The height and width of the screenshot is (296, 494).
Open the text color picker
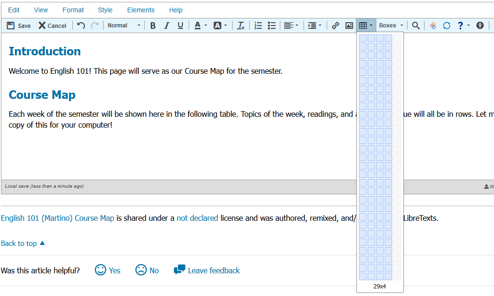[x=200, y=26]
